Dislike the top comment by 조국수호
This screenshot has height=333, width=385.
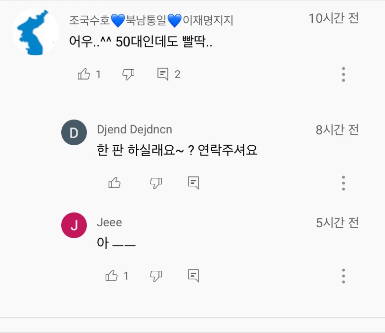pyautogui.click(x=128, y=74)
